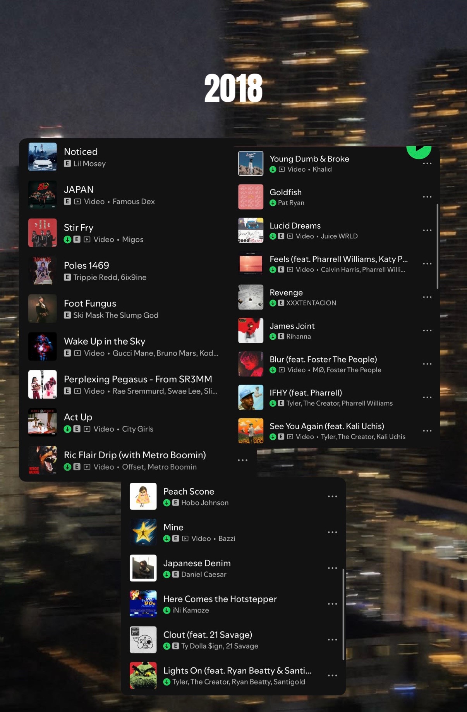Open more options for Young Dumb & Broke
This screenshot has height=712, width=467.
pyautogui.click(x=427, y=164)
